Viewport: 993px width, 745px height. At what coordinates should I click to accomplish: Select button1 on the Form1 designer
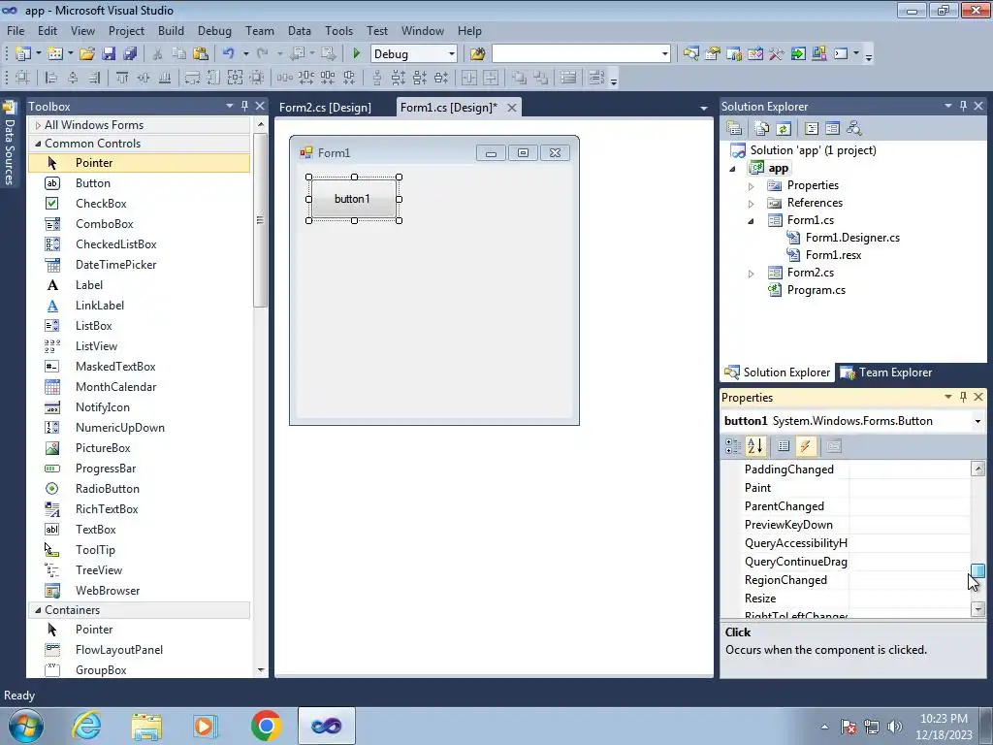click(x=354, y=199)
